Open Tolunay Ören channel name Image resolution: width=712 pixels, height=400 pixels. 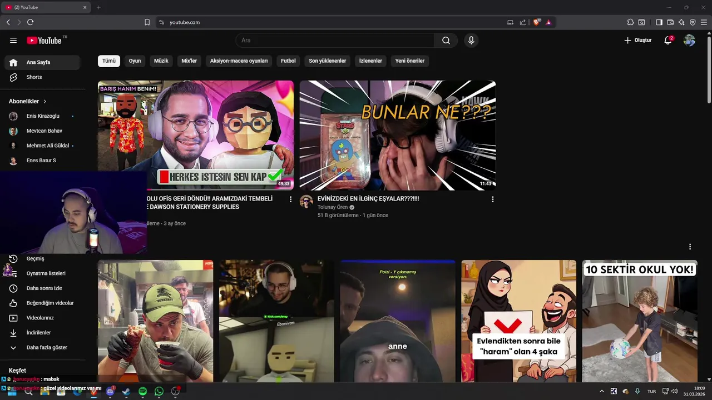point(333,207)
